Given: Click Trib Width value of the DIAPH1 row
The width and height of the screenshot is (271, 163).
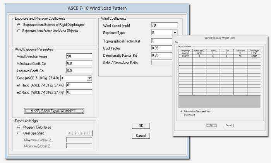Looking at the screenshot, I should tap(240, 56).
